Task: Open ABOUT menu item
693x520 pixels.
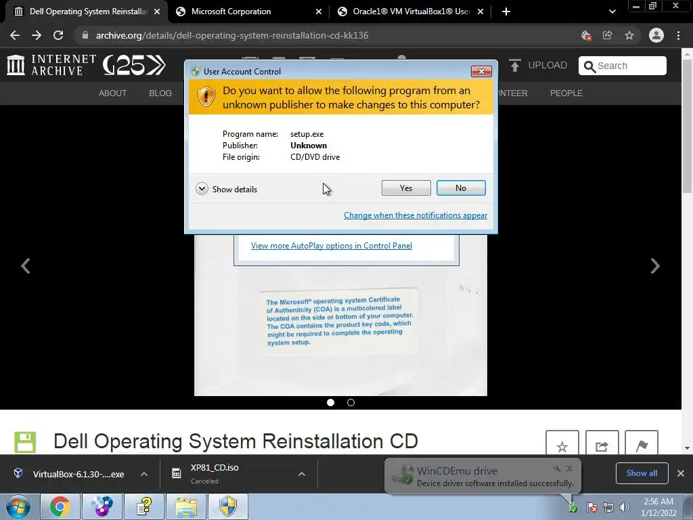Action: 112,93
